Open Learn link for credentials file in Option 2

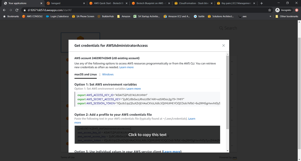[192, 119]
